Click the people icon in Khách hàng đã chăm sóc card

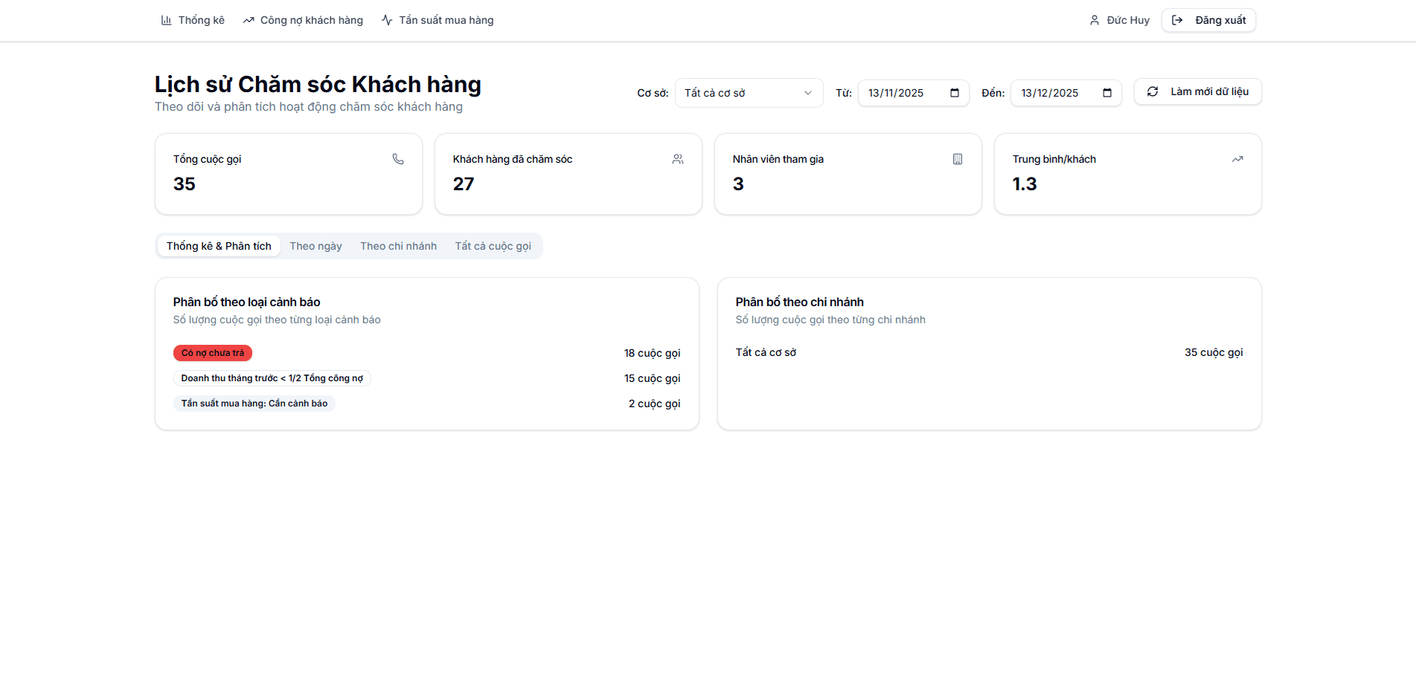pos(678,159)
